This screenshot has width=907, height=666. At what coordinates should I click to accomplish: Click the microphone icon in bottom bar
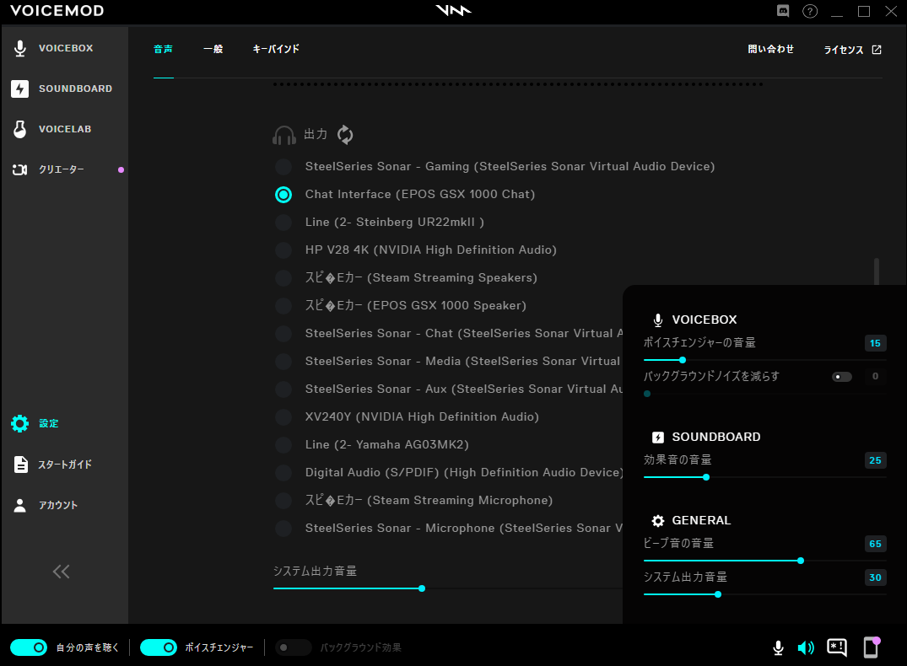click(x=778, y=647)
